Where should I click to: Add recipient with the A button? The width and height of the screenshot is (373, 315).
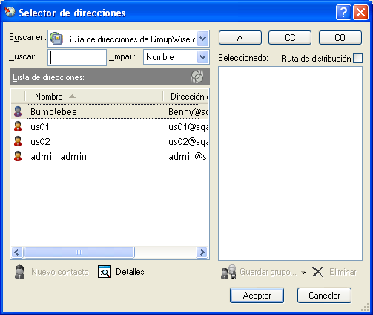(x=240, y=38)
